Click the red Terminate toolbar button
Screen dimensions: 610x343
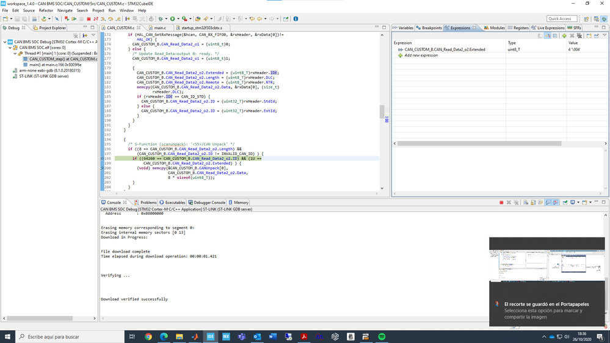(89, 19)
